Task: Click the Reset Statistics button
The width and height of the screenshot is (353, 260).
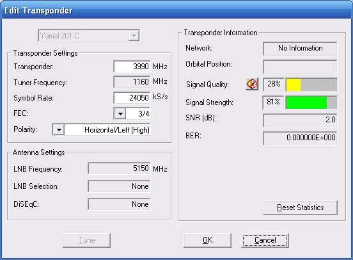Action: click(300, 207)
